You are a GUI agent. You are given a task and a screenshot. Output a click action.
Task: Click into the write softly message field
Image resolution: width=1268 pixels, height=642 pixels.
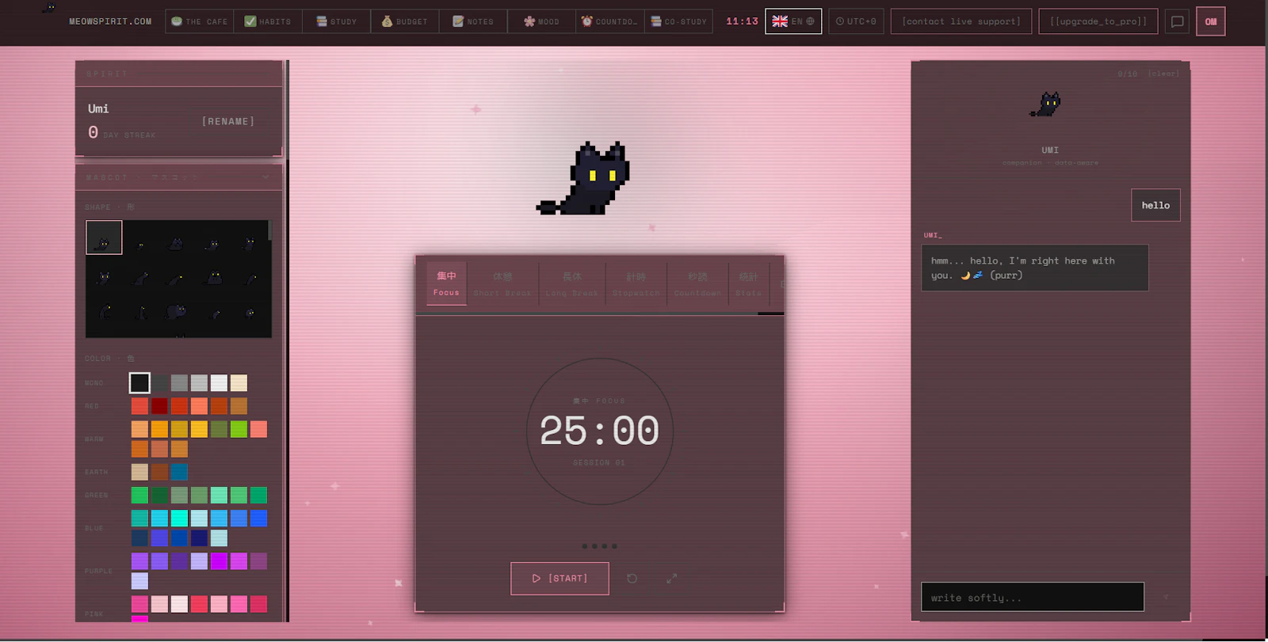tap(1033, 597)
